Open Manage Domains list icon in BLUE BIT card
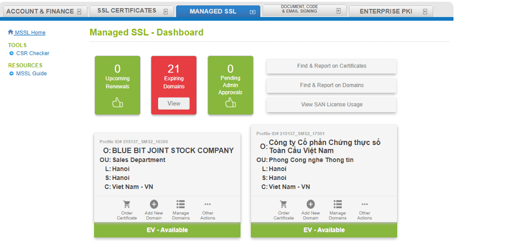The width and height of the screenshot is (512, 241). pos(181,204)
